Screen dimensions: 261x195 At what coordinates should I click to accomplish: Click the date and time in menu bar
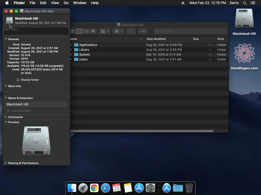click(x=207, y=3)
